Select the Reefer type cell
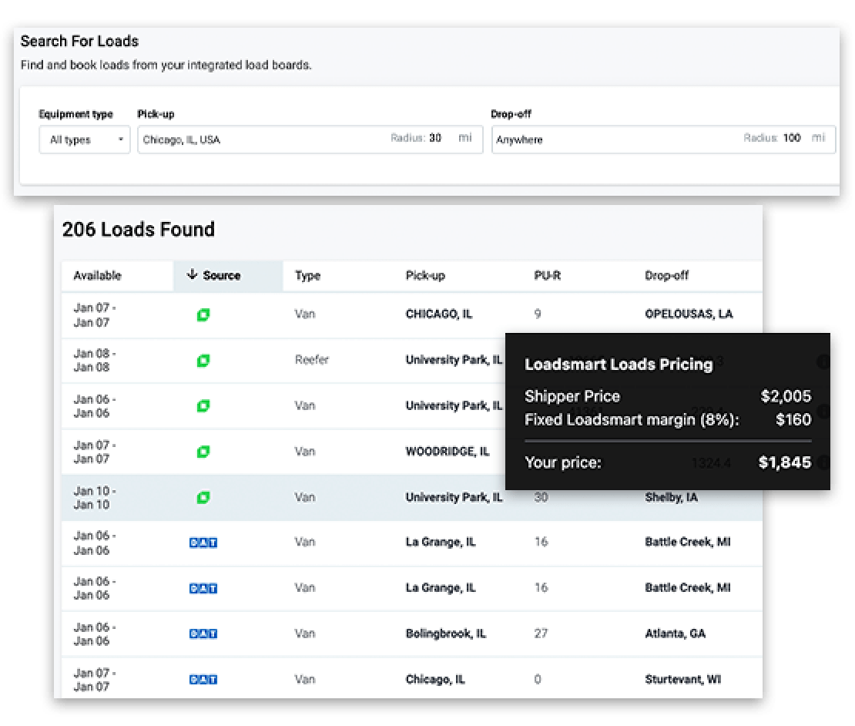This screenshot has height=726, width=855. [x=312, y=359]
